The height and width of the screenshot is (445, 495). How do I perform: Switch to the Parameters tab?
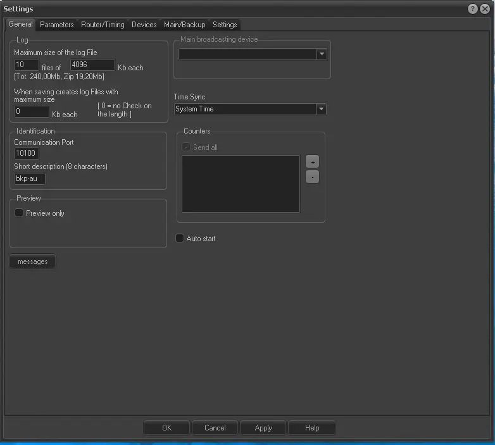coord(56,25)
